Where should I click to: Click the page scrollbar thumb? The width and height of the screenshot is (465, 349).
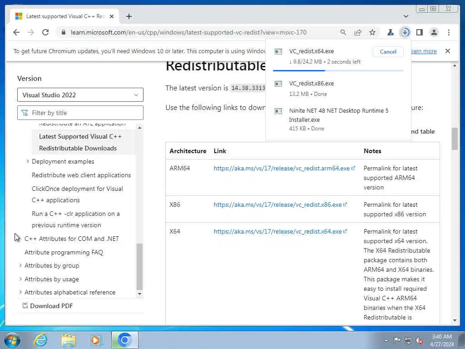pyautogui.click(x=455, y=139)
